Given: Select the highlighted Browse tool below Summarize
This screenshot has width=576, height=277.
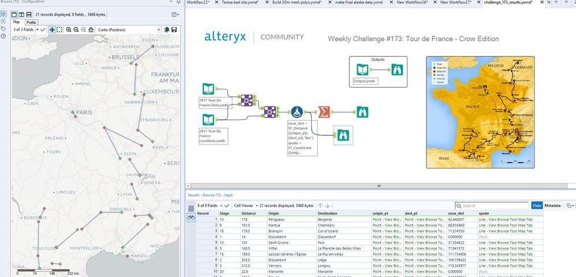Looking at the screenshot, I should 343,135.
